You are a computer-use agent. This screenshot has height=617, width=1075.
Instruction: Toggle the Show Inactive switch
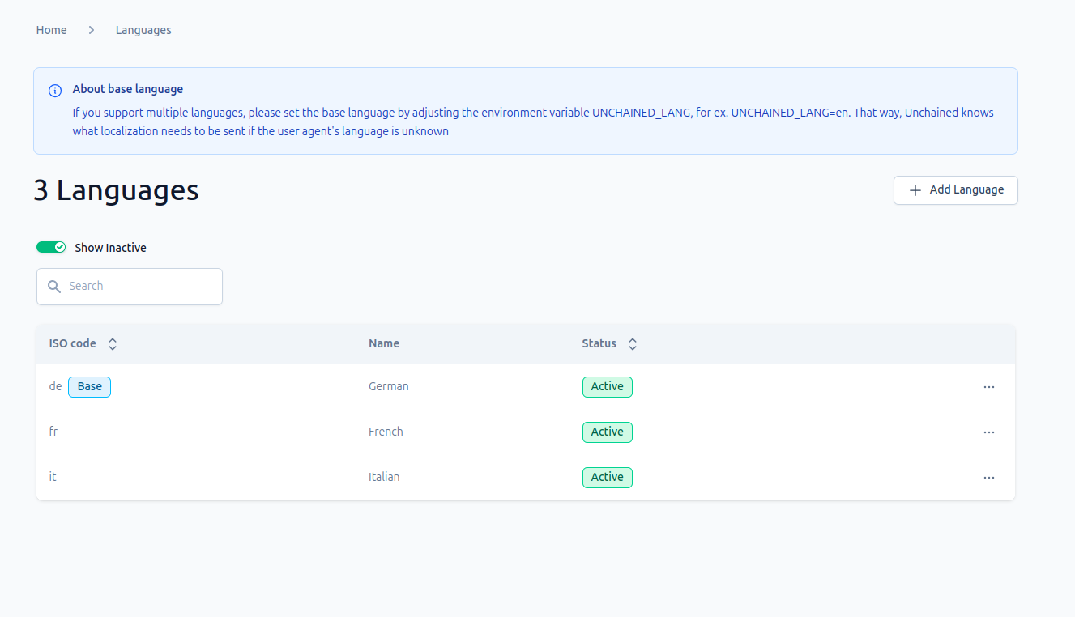point(51,247)
